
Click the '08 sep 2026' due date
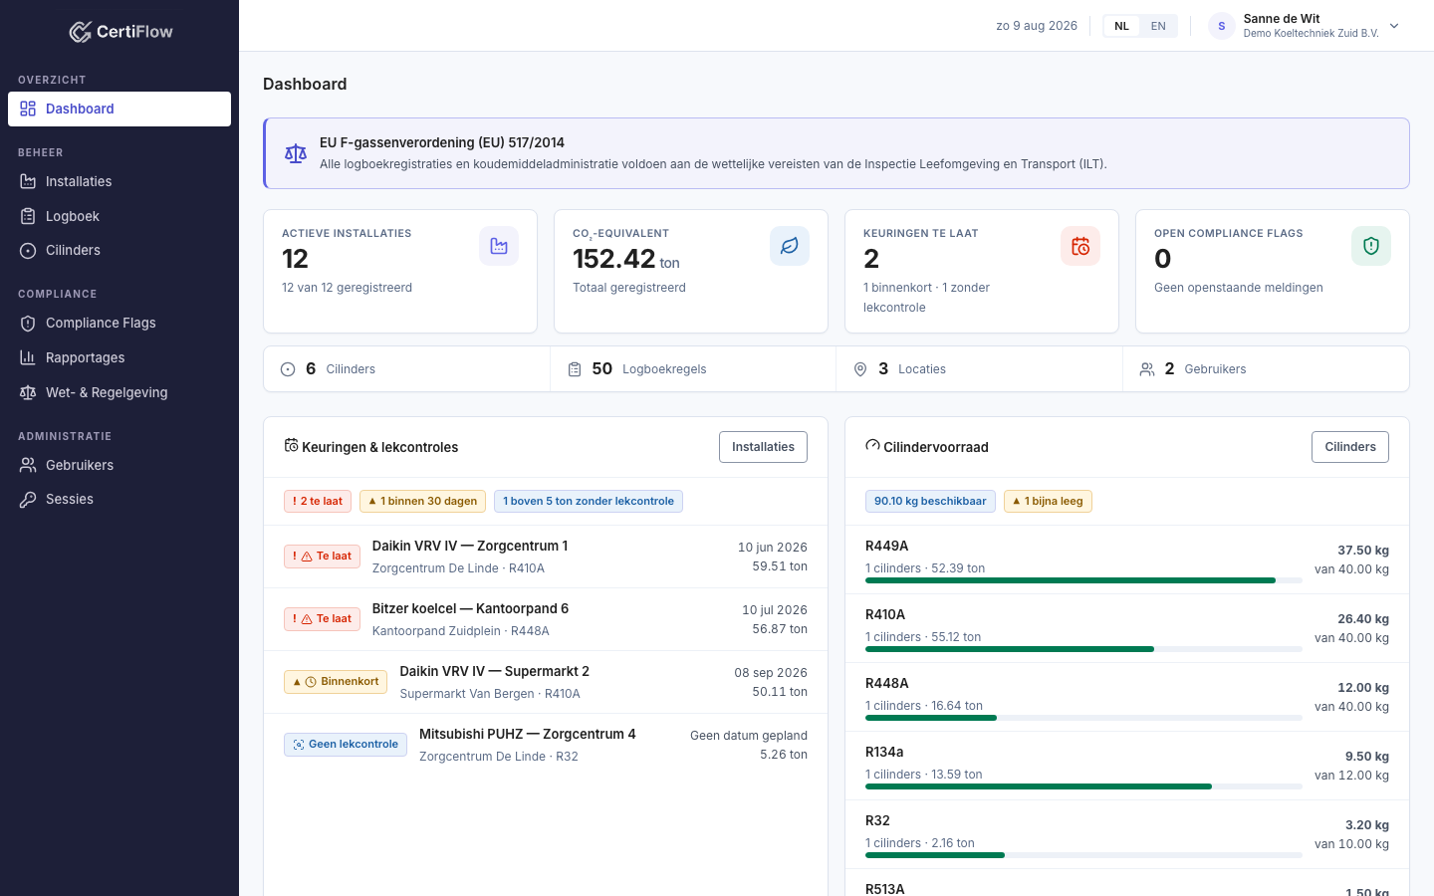coord(771,673)
